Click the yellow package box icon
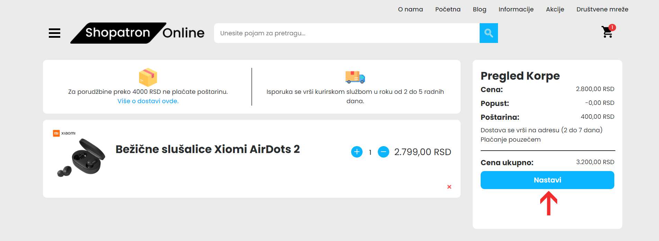659x241 pixels. coord(148,77)
